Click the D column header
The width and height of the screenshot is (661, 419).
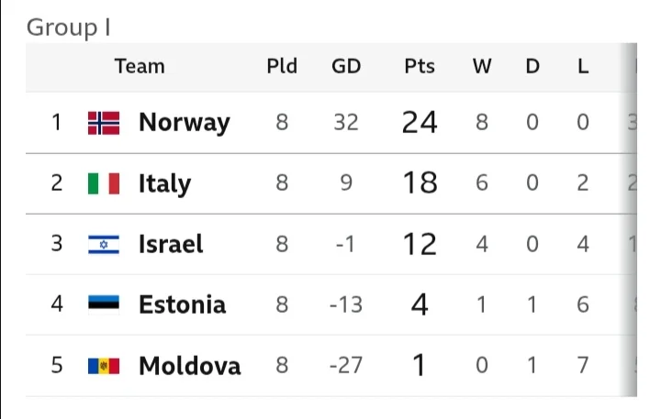point(532,66)
